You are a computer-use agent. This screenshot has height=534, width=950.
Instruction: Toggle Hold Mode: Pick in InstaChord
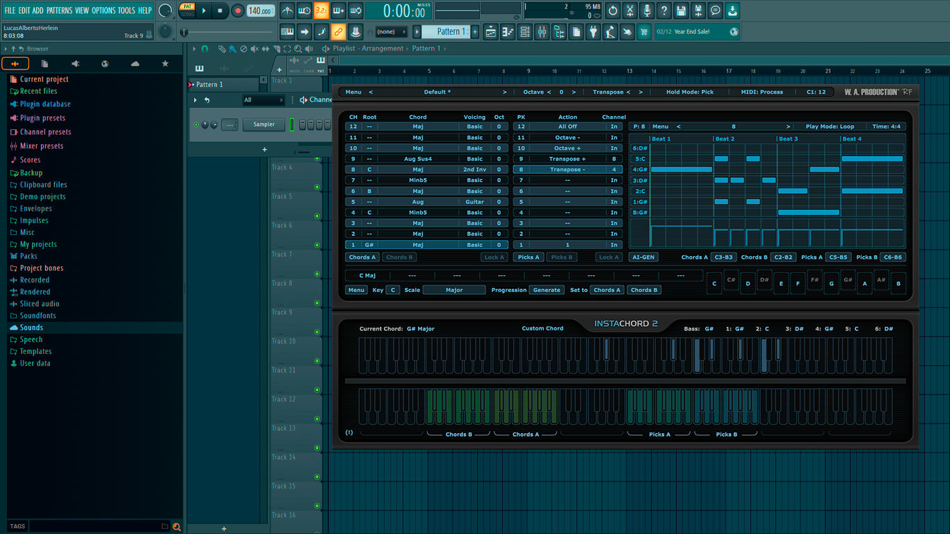point(690,92)
